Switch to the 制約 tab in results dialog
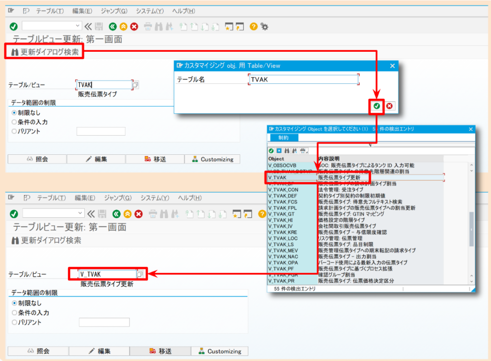The image size is (491, 361). pyautogui.click(x=283, y=138)
